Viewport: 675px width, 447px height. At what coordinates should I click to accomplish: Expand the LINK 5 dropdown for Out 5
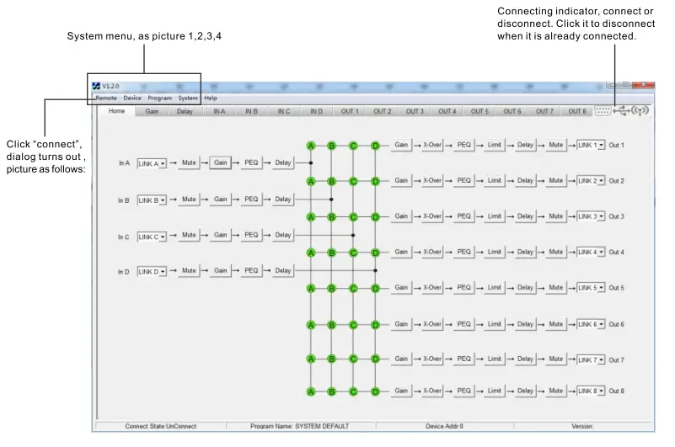[x=591, y=288]
